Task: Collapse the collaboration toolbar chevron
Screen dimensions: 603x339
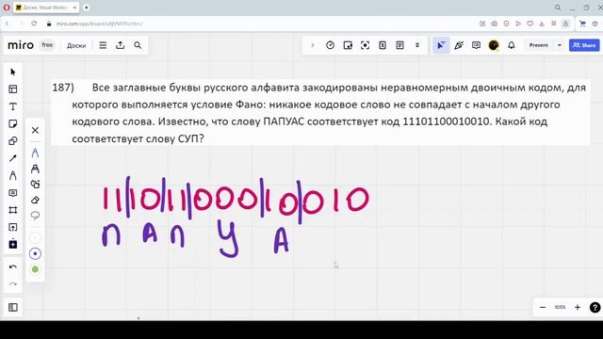Action: [313, 45]
